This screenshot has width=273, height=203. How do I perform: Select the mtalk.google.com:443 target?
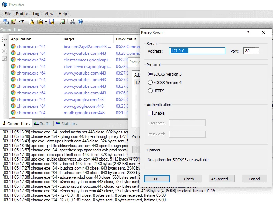click(x=84, y=113)
